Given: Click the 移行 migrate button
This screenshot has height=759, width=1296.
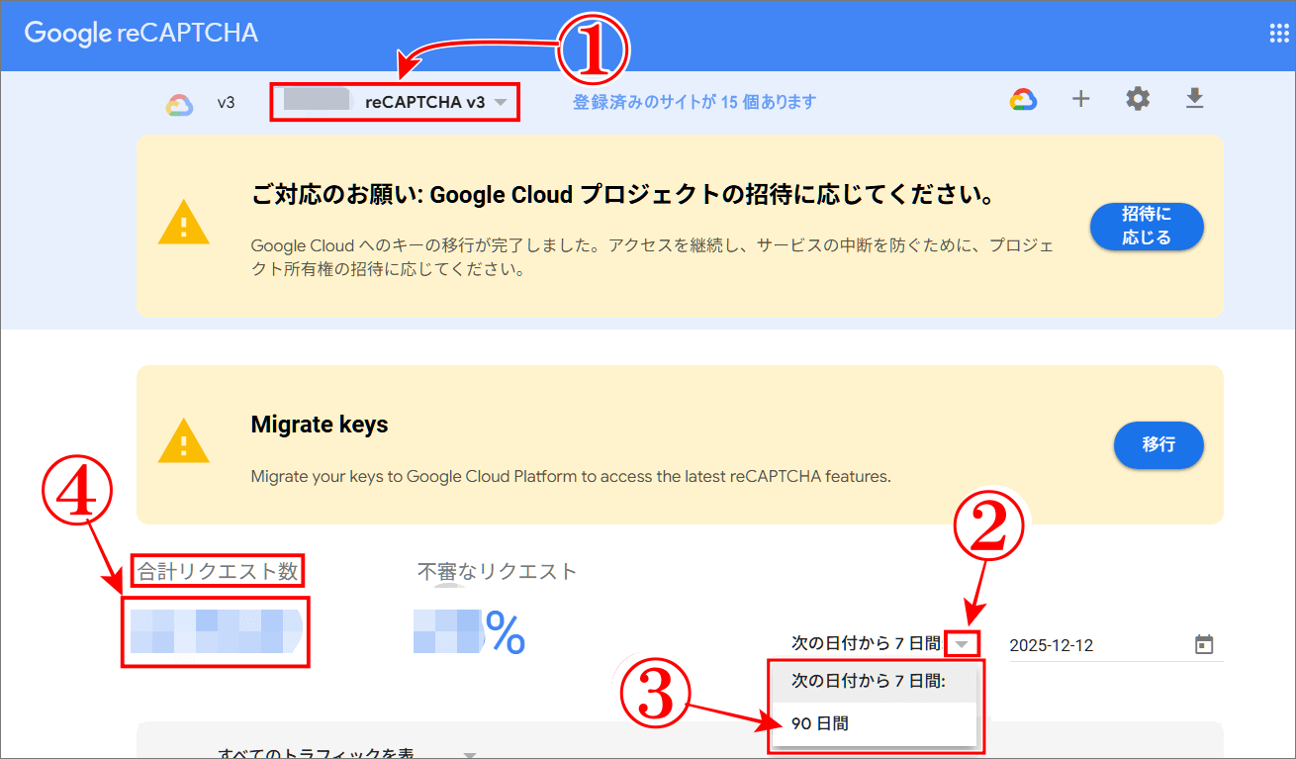Looking at the screenshot, I should click(x=1158, y=445).
